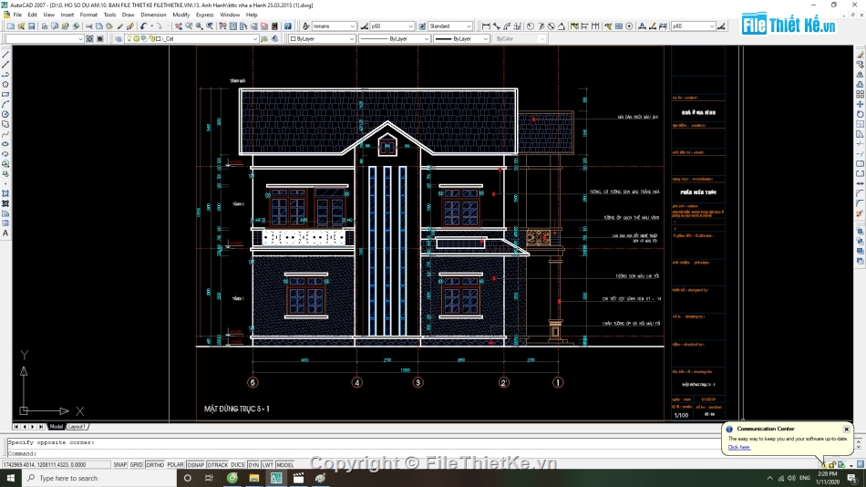Click the 'Click here' link in Communication Center
This screenshot has width=866, height=487.
pos(739,447)
